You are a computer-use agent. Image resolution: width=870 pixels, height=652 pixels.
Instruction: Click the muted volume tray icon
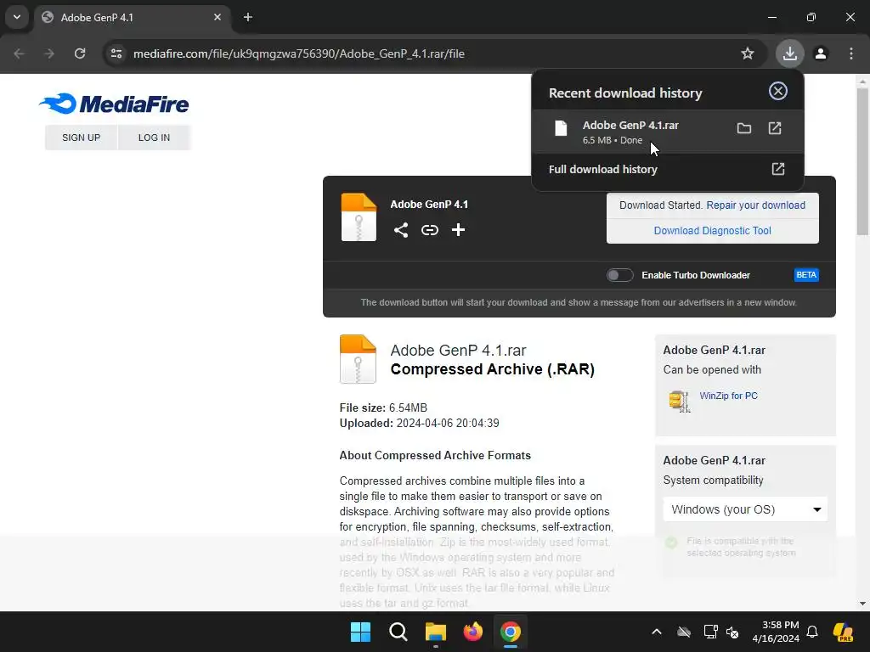(732, 632)
